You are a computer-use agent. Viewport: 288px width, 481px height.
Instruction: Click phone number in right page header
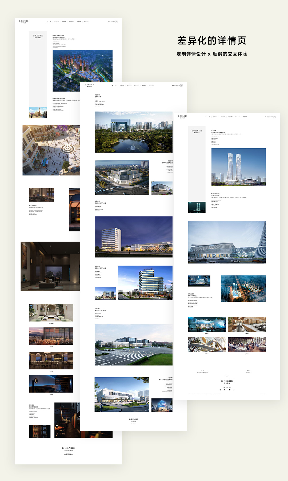[x=269, y=117]
